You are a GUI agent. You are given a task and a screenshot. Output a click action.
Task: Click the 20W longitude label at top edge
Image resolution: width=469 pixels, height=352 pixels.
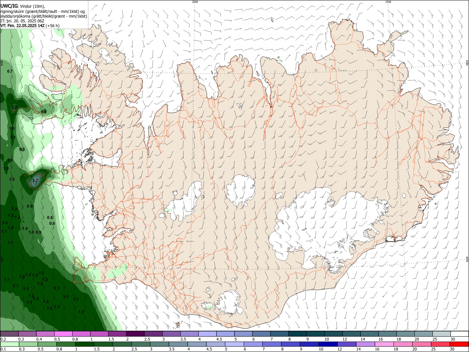(195, 2)
